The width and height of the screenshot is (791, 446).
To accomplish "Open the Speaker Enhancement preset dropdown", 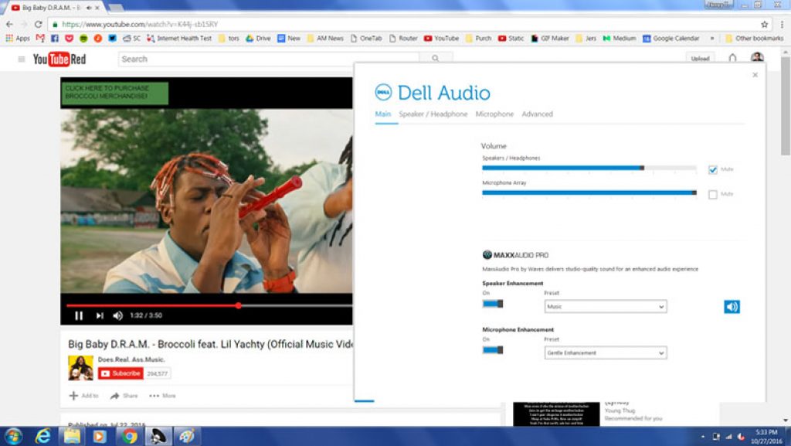I will pos(606,306).
